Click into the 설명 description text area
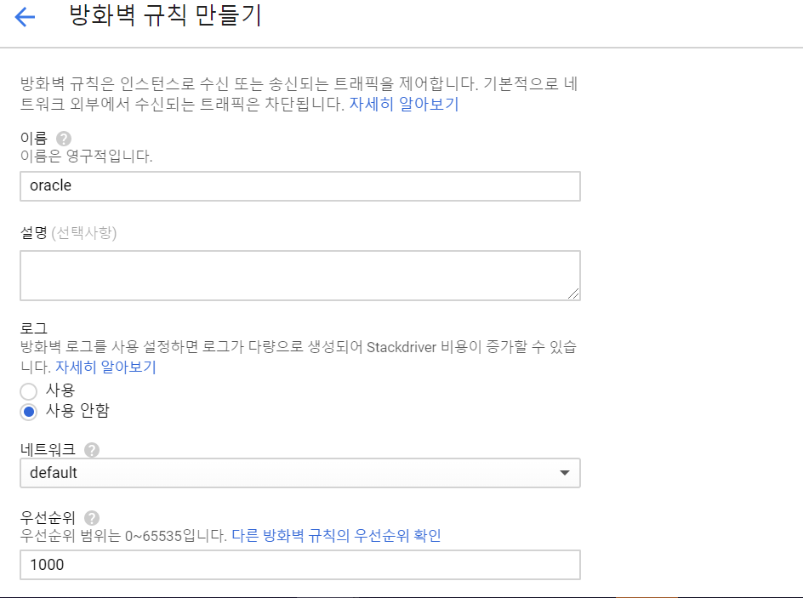This screenshot has width=803, height=598. [299, 275]
